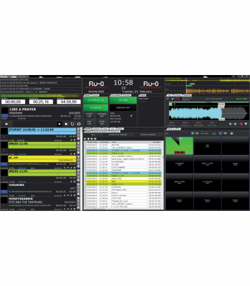
Task: Toggle the MIDI OFF button
Action: (89, 122)
